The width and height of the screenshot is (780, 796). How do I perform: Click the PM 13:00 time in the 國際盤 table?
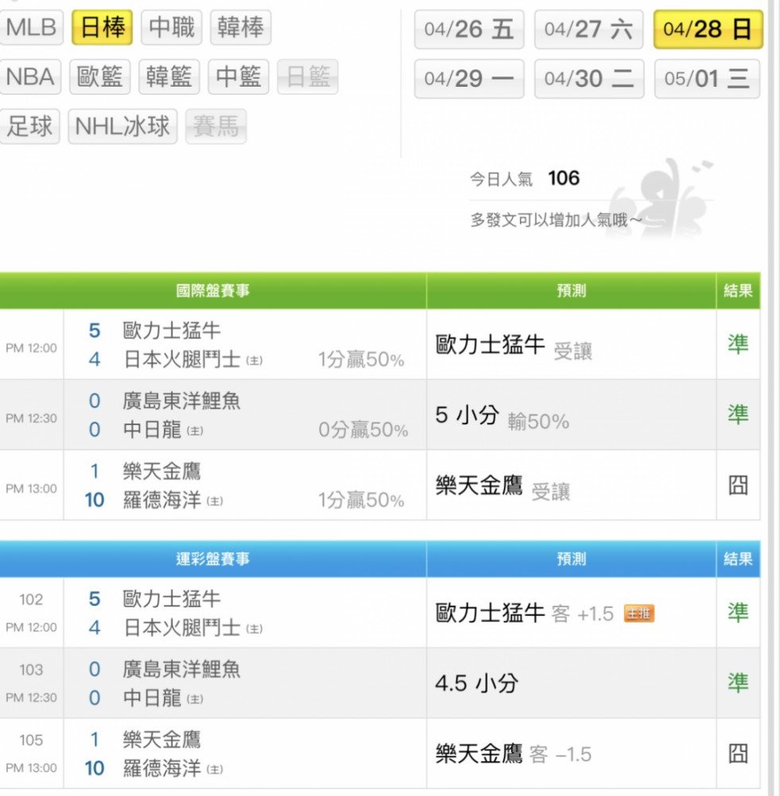31,489
